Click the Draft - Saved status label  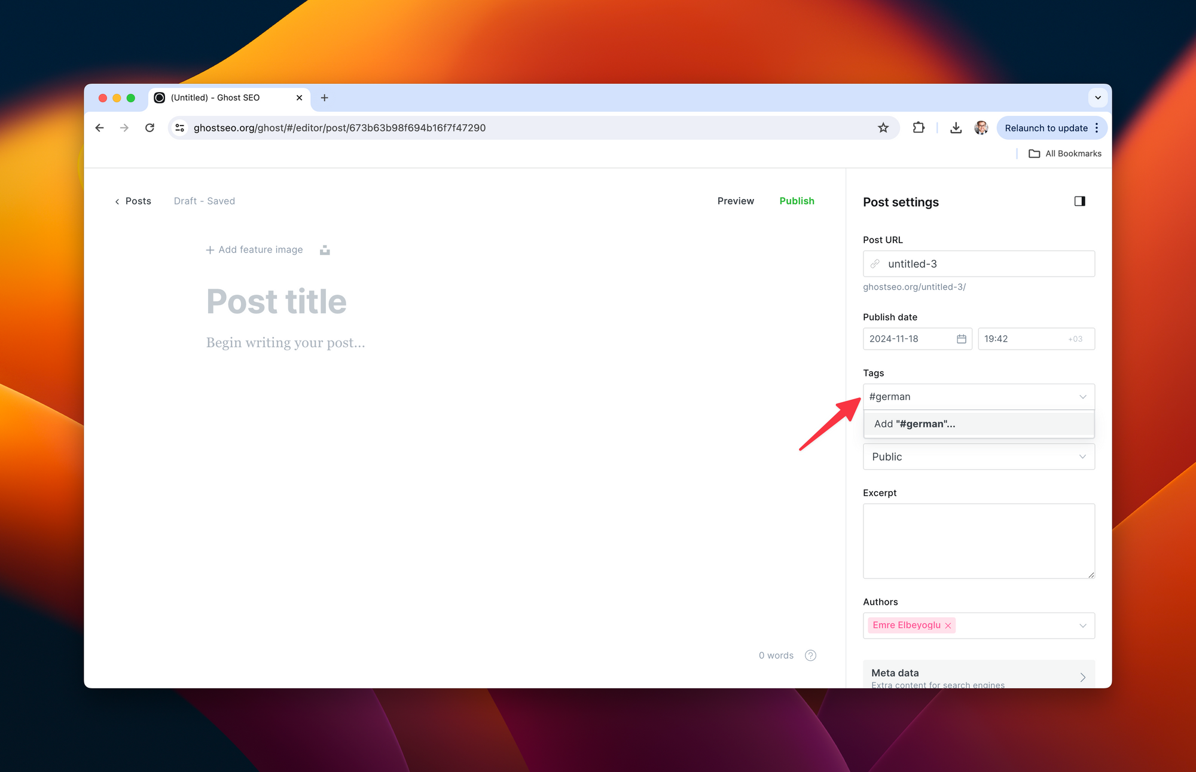pos(204,201)
